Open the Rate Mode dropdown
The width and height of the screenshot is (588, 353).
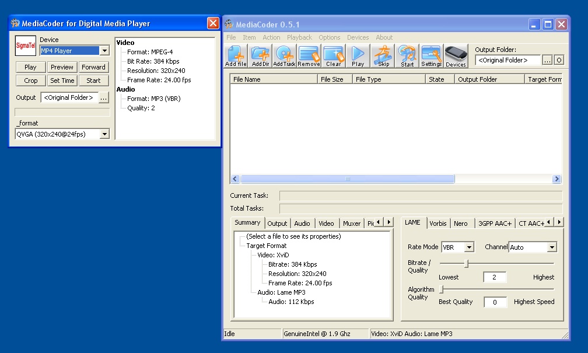[x=469, y=247]
